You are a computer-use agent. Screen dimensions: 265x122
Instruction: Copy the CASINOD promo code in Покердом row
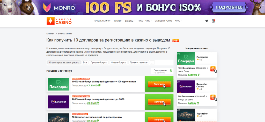[99, 85]
